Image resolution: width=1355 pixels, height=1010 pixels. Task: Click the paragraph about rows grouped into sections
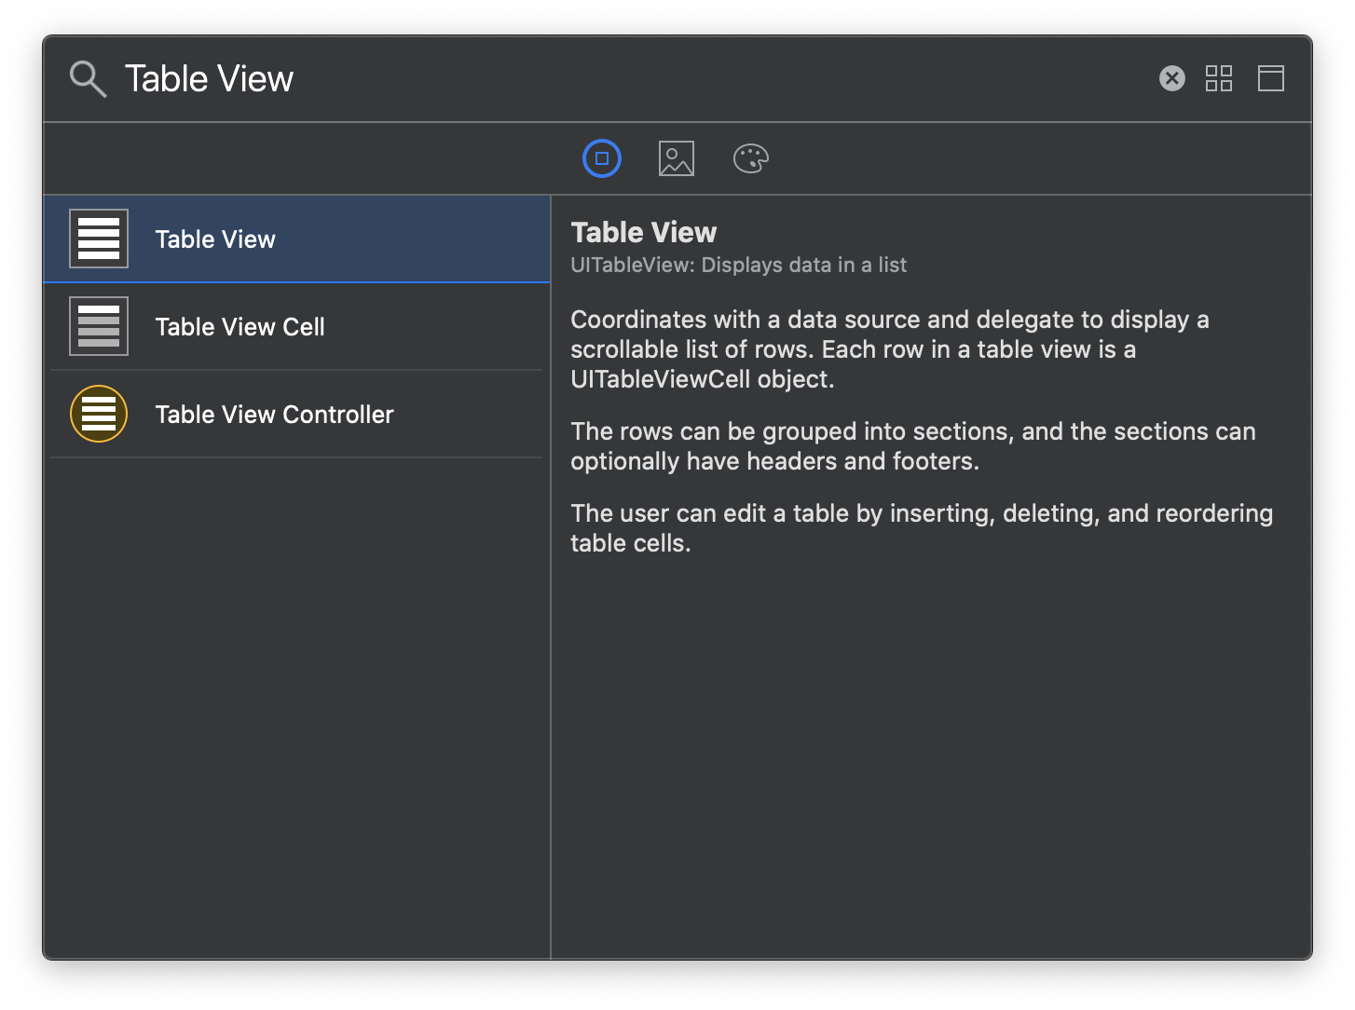(x=913, y=446)
